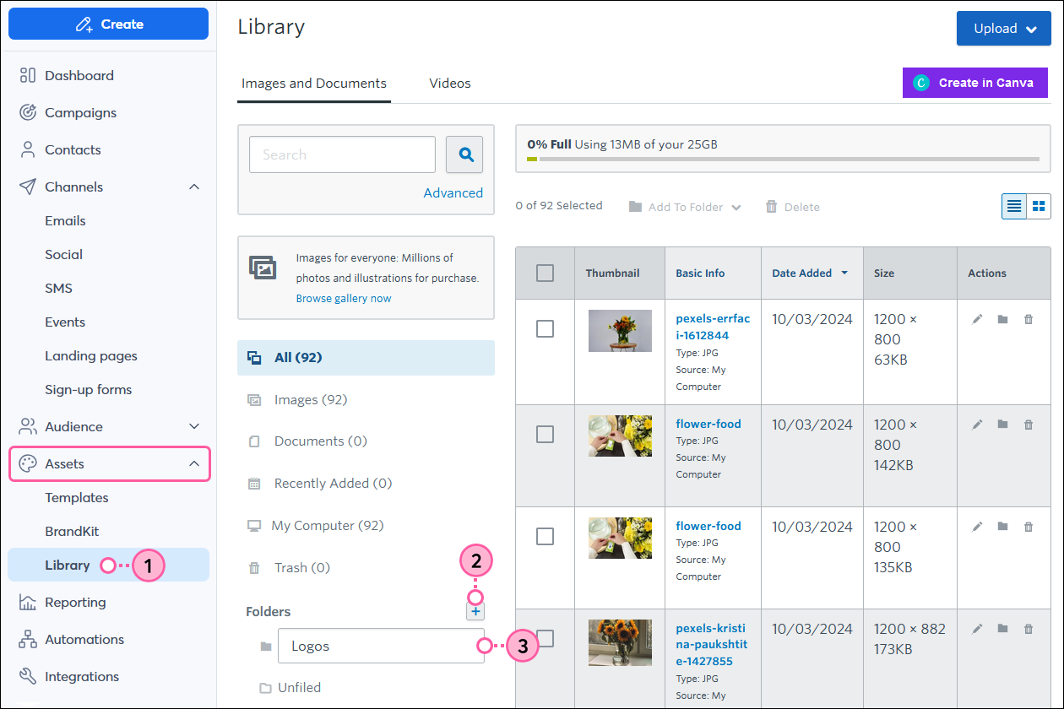Select the list view icon
Image resolution: width=1064 pixels, height=709 pixels.
point(1013,206)
